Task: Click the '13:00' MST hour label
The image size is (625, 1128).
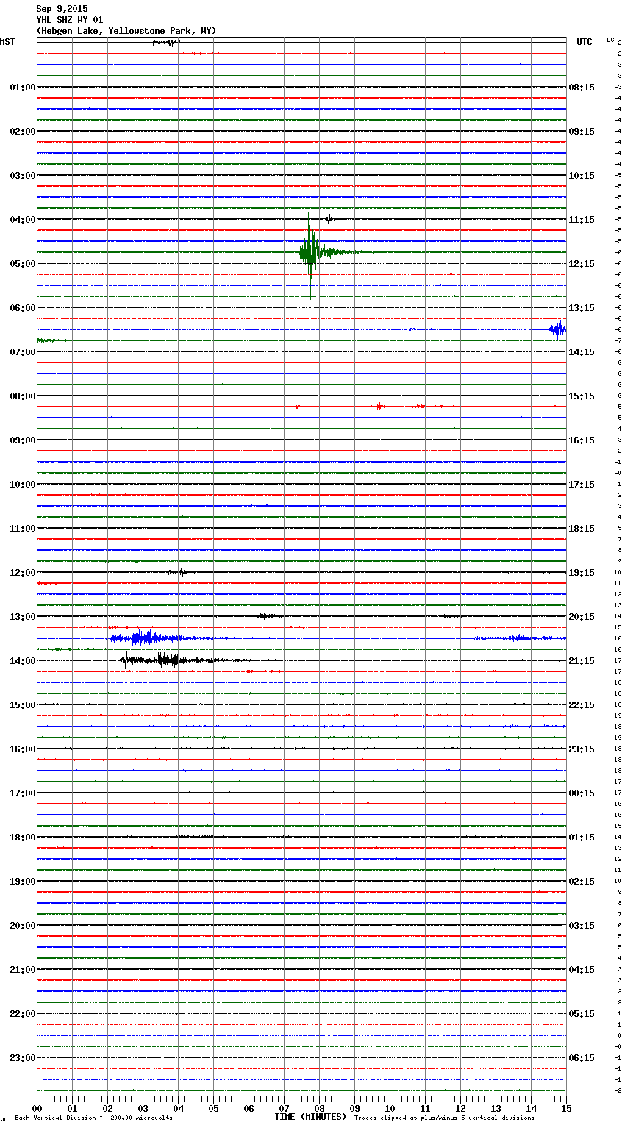Action: point(23,617)
